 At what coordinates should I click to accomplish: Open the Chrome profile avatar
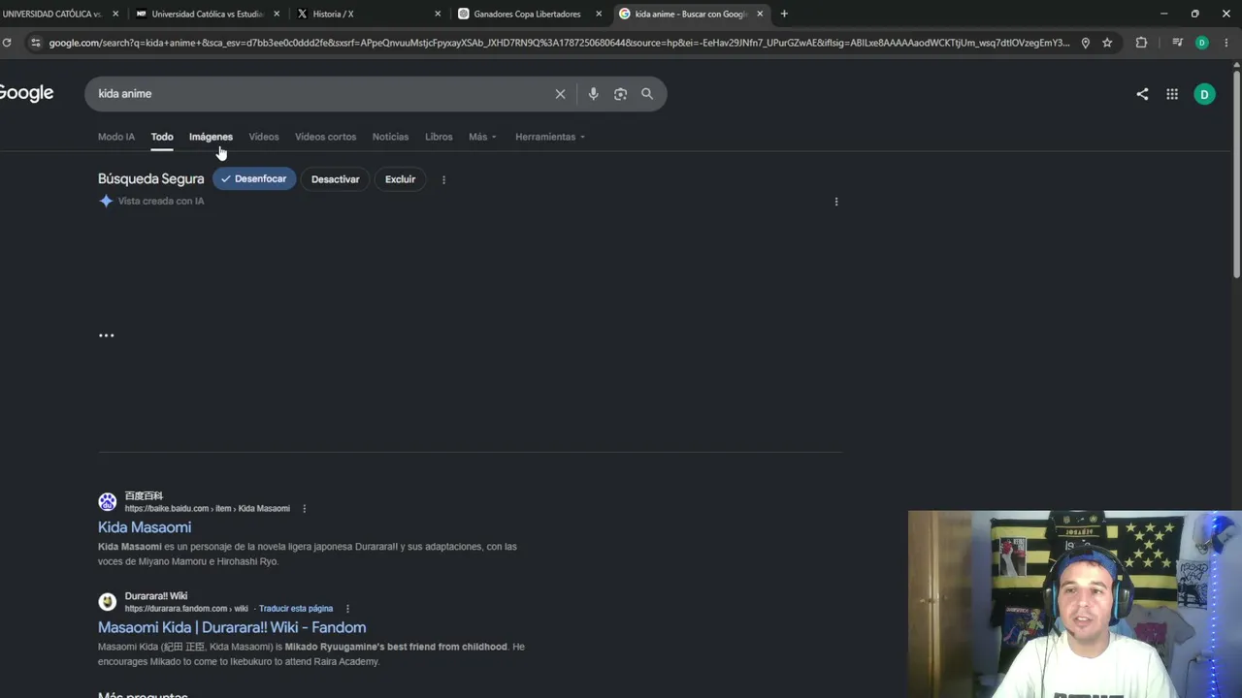click(1202, 43)
